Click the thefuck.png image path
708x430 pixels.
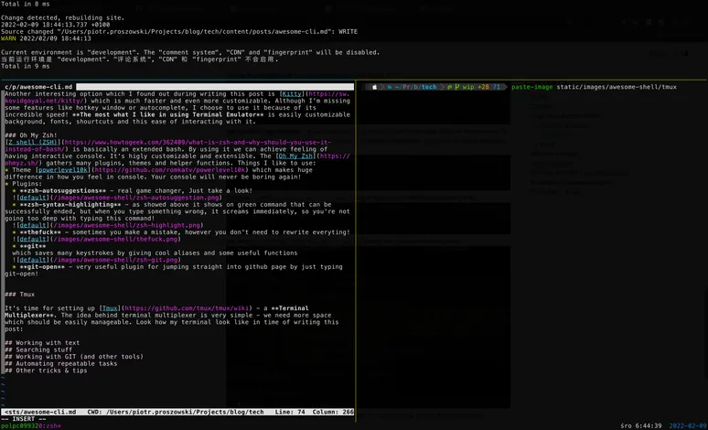pyautogui.click(x=115, y=239)
